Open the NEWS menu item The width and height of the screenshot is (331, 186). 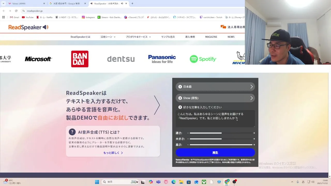[231, 37]
